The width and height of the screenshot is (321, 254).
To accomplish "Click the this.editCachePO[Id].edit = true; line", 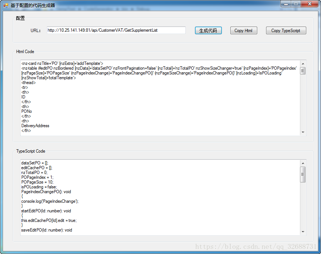I will coord(49,220).
